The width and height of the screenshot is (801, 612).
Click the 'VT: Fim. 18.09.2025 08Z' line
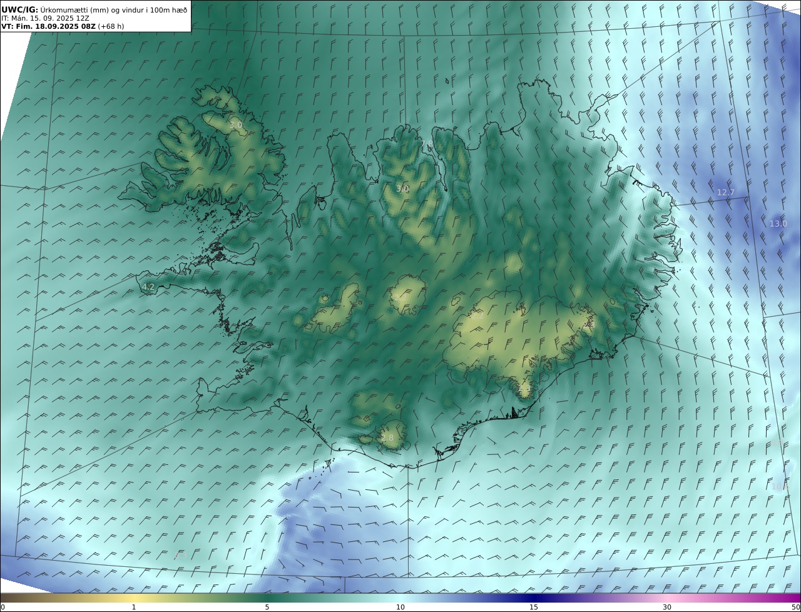(63, 27)
